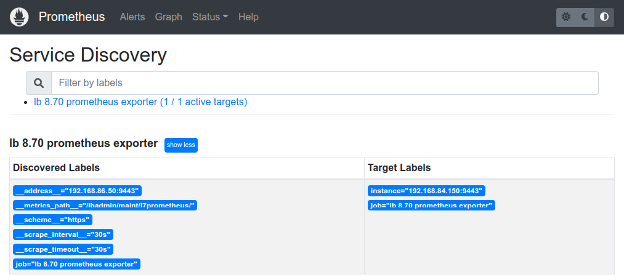The height and width of the screenshot is (280, 624).
Task: Focus the Filter by labels field
Action: (x=325, y=83)
